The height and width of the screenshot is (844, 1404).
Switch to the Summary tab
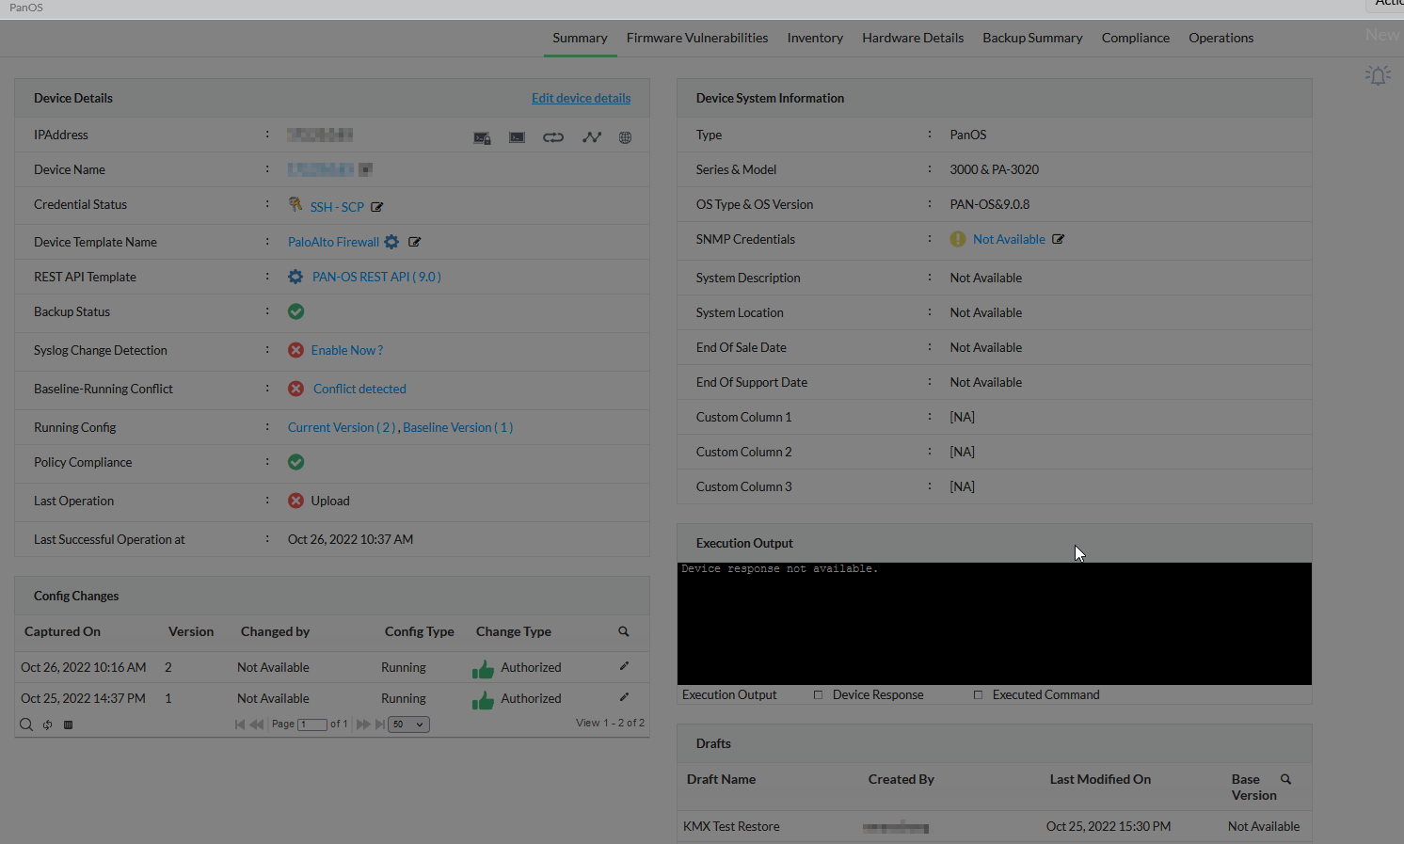pos(580,38)
